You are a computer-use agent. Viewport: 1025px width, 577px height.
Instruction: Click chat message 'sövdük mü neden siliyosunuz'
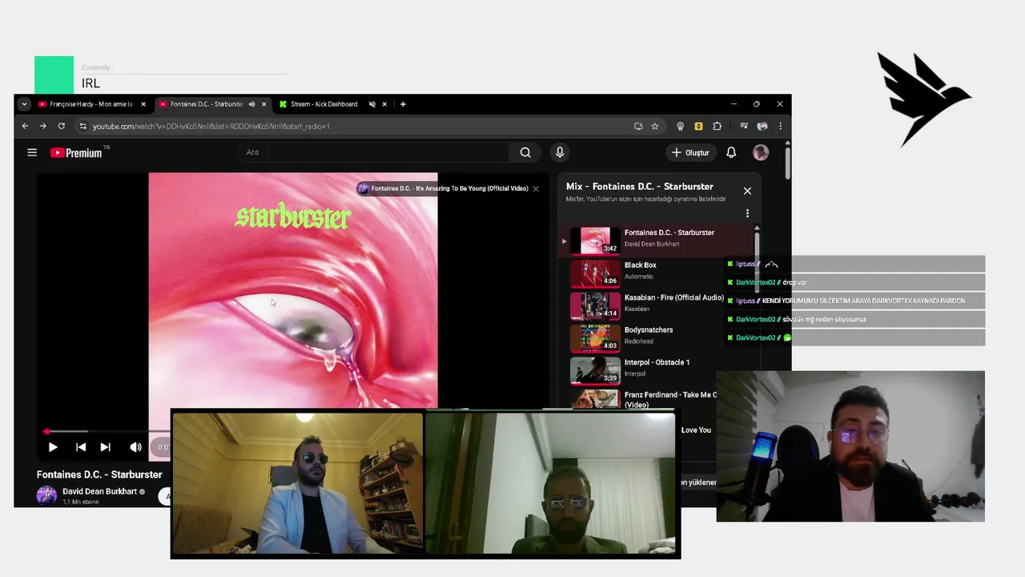pos(824,319)
